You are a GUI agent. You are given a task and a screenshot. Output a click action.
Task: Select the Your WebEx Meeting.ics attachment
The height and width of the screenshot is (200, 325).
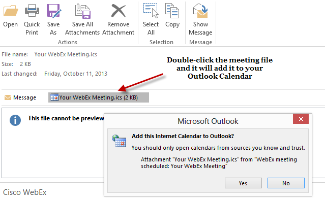(x=99, y=97)
